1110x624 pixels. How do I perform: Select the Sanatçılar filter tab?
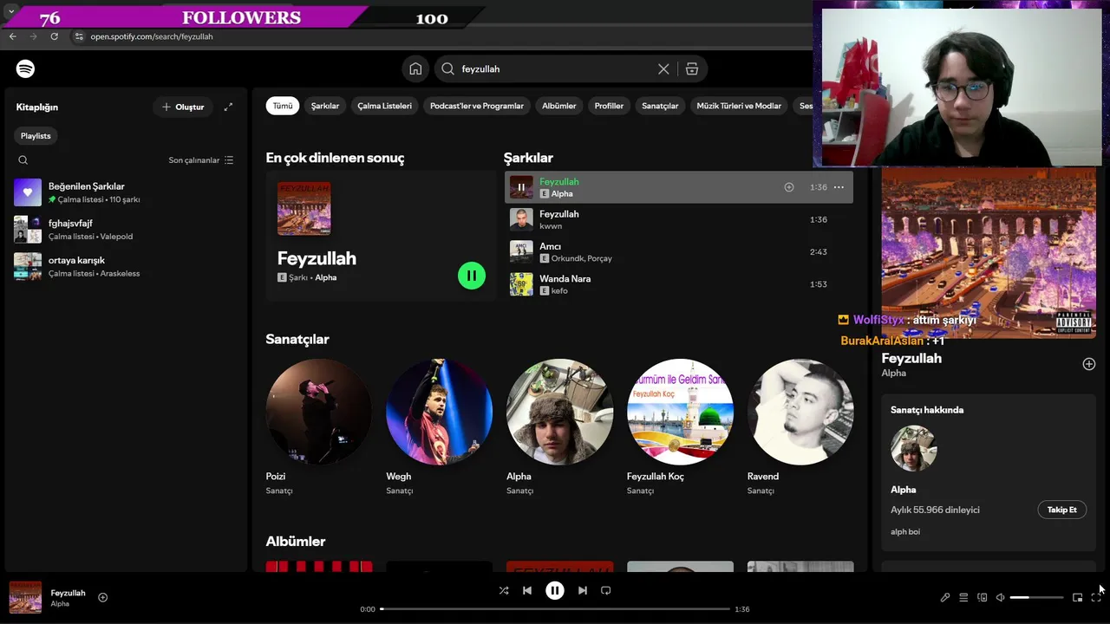coord(660,106)
